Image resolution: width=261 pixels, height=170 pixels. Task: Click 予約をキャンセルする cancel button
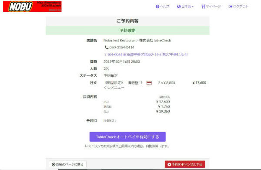coord(185,164)
